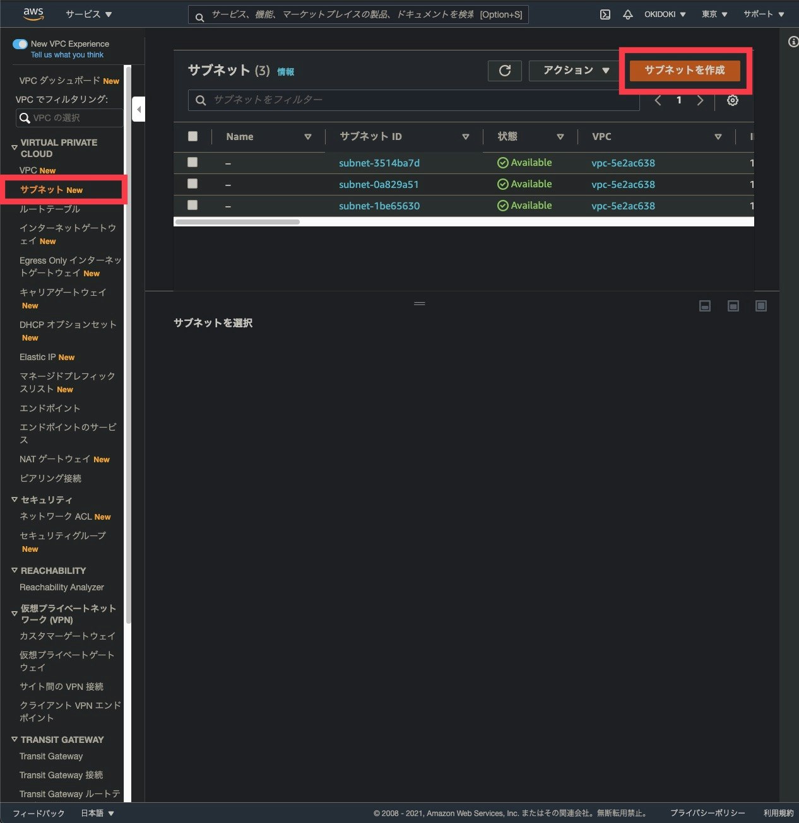Open the 情報 info link
799x823 pixels.
pos(286,72)
